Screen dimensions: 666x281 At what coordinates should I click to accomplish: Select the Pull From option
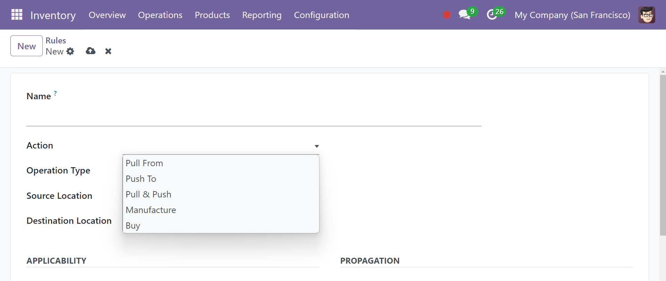[221, 163]
